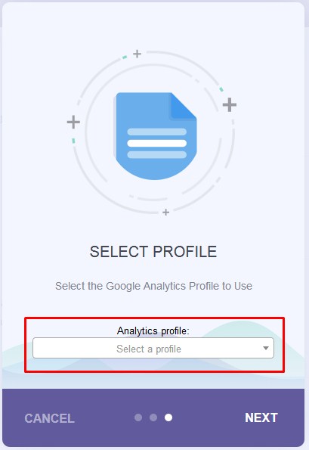Viewport: 309px width, 450px height.
Task: Click the large plus sign right of document
Action: (230, 105)
